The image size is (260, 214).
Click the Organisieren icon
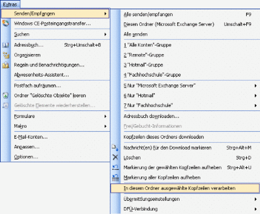pos(6,55)
